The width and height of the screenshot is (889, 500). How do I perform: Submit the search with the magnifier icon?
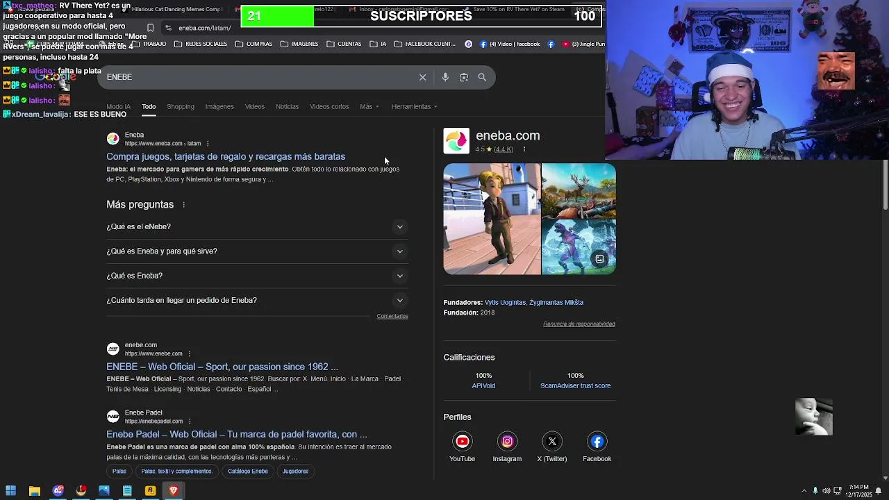482,77
